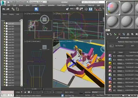
Task: Click the Auto Key button
Action: pyautogui.click(x=88, y=92)
